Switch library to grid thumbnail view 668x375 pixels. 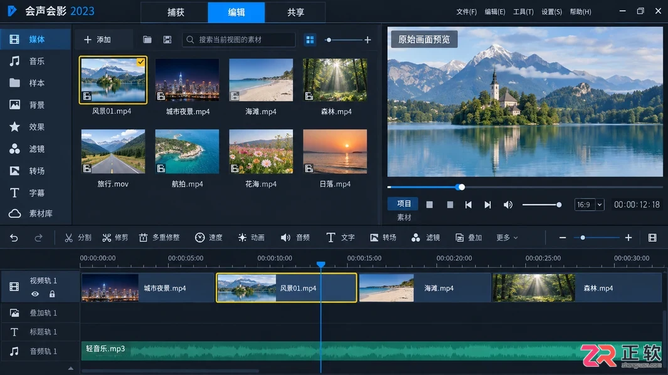click(310, 39)
